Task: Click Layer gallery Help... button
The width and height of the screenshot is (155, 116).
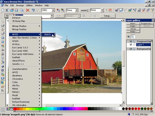Action: [133, 31]
